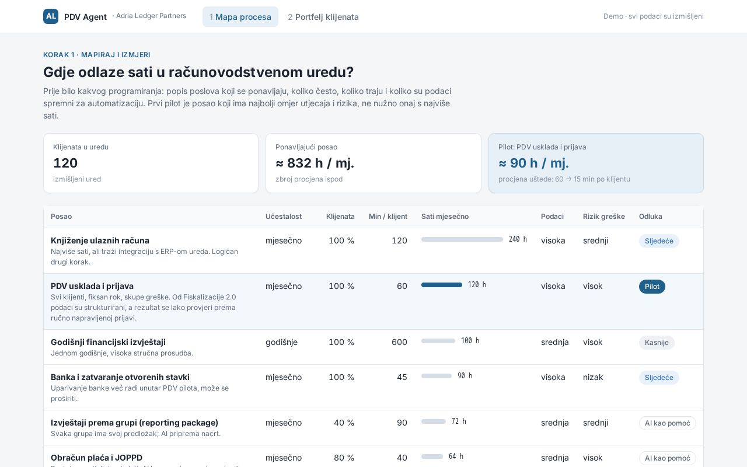Click the Odluka column header
Image resolution: width=747 pixels, height=467 pixels.
(x=651, y=217)
